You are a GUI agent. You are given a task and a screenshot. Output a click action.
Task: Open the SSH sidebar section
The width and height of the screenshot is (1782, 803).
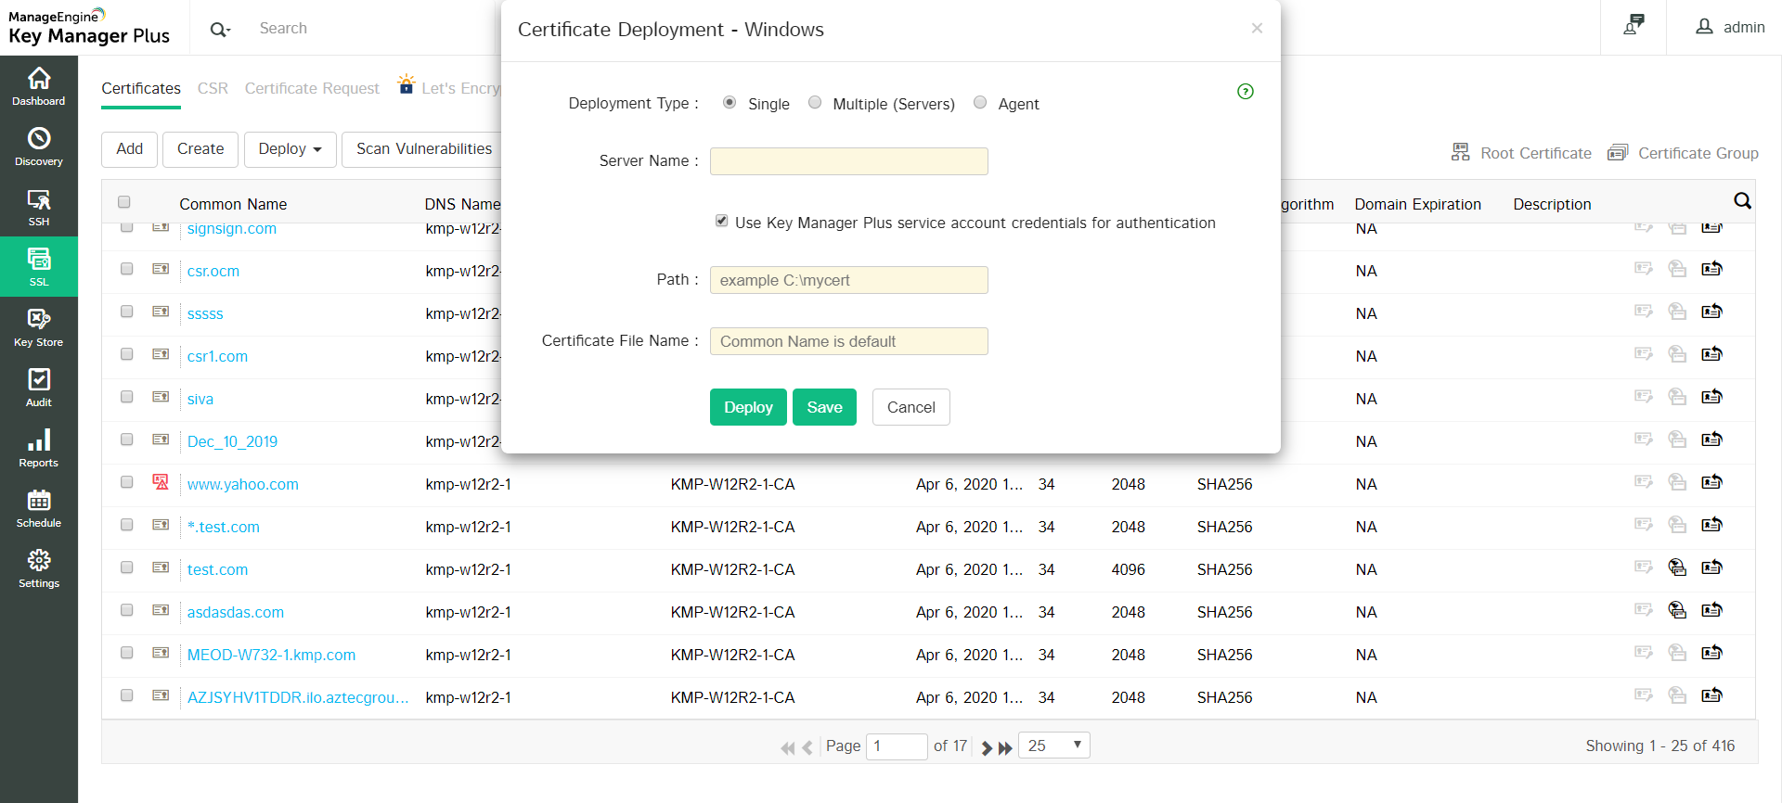[39, 207]
